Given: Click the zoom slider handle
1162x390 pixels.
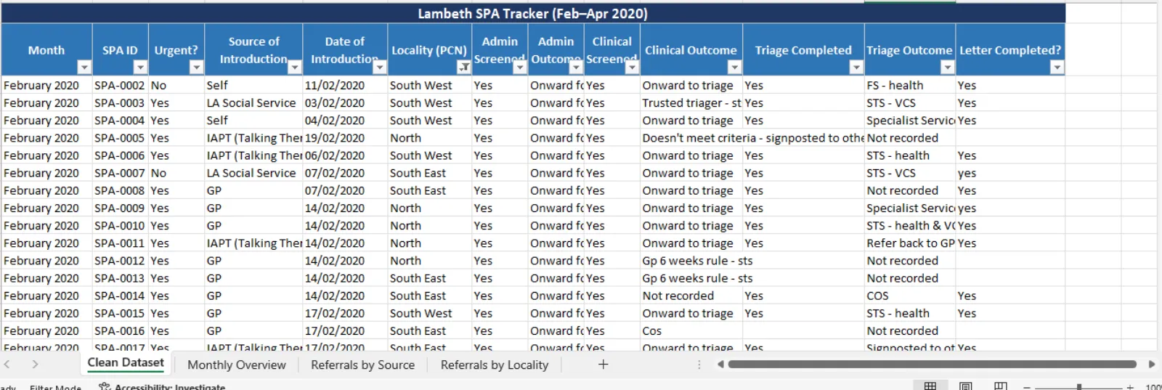Looking at the screenshot, I should point(1080,387).
